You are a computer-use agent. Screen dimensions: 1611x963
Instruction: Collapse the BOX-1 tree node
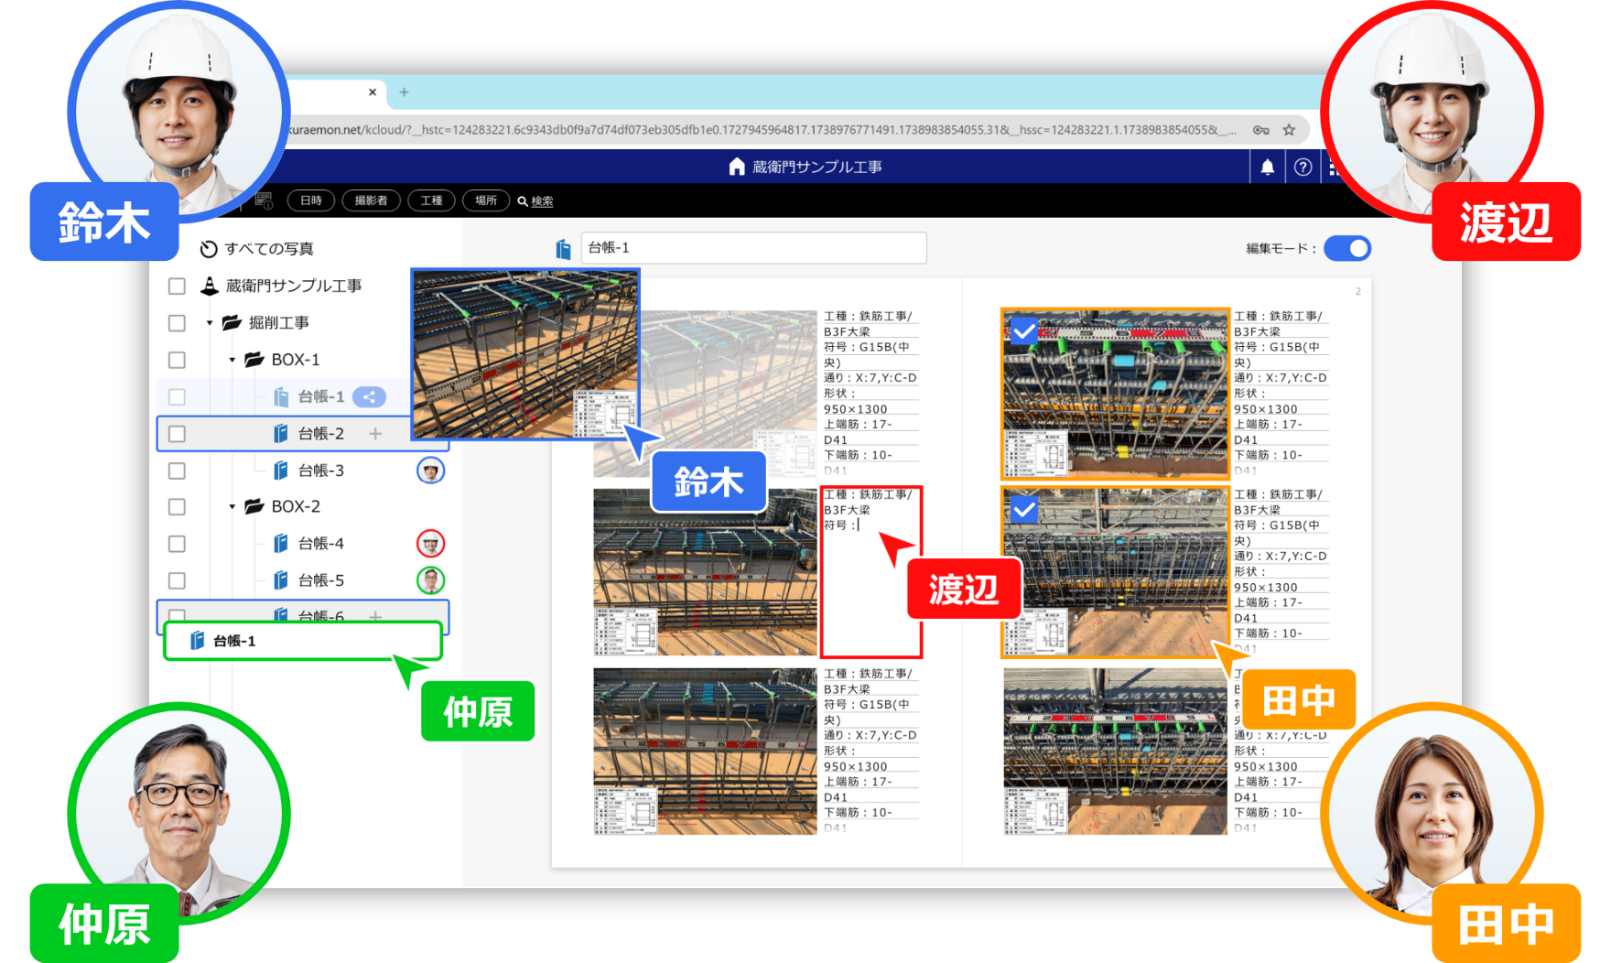232,360
